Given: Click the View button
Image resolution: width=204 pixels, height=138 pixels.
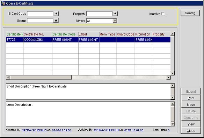Looking at the screenshot, I should pos(191,124).
